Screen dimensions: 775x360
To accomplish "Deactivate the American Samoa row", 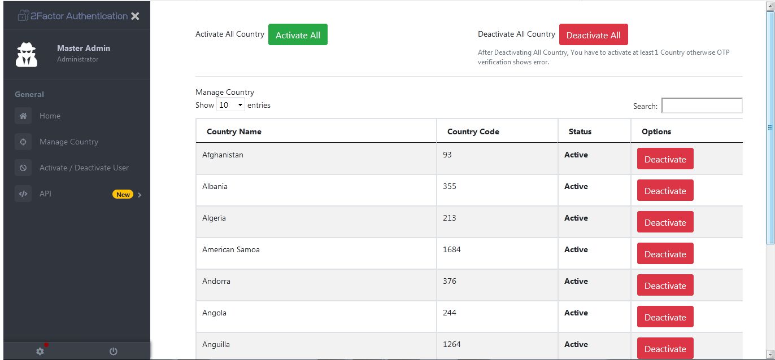I will [665, 254].
